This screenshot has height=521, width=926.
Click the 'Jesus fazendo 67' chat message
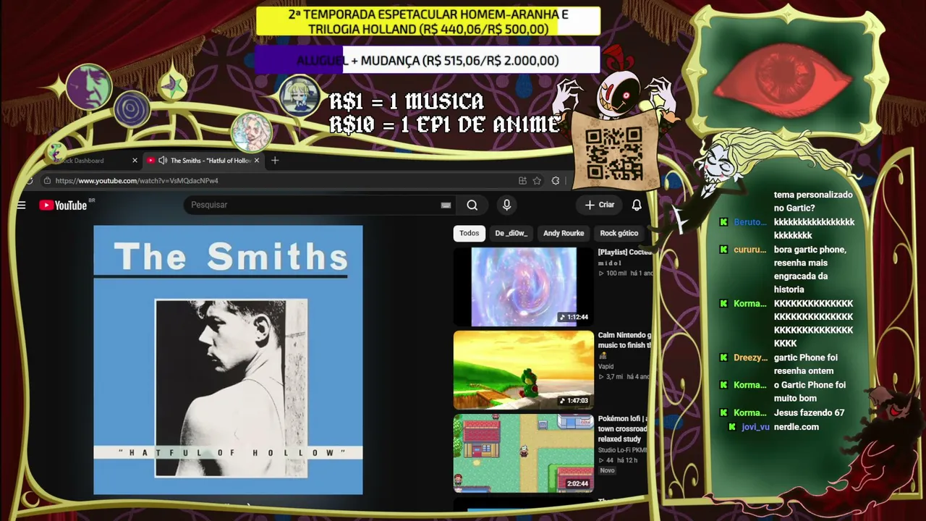(810, 412)
